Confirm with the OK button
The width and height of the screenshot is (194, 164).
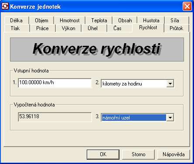click(103, 154)
